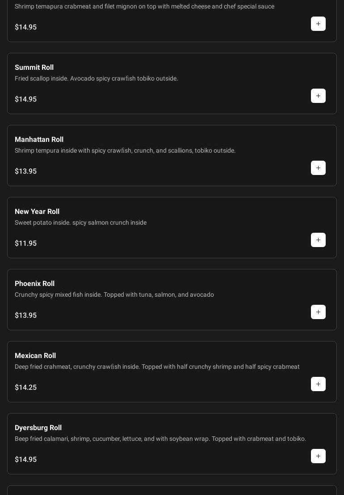The width and height of the screenshot is (344, 495).
Task: Open the Phoenix Roll item details
Action: [x=34, y=284]
